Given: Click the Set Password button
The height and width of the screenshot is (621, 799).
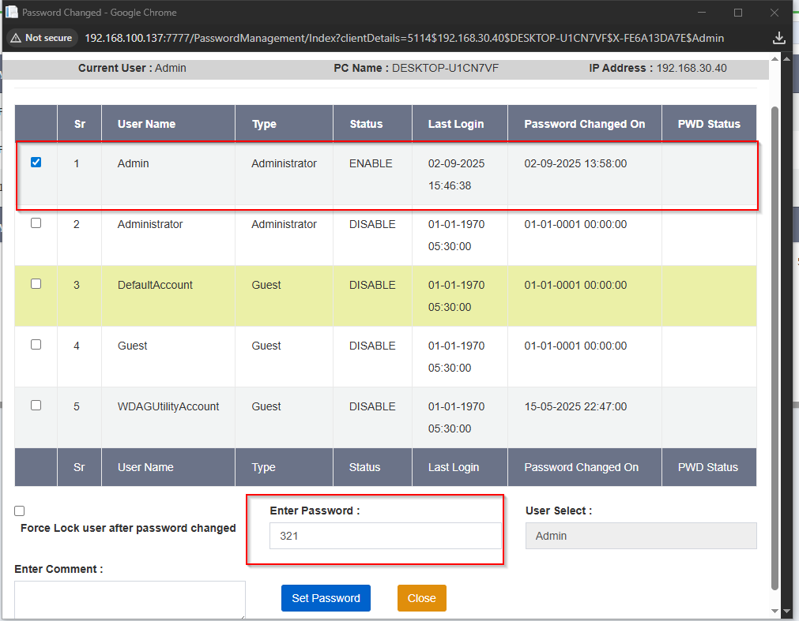Looking at the screenshot, I should [326, 598].
